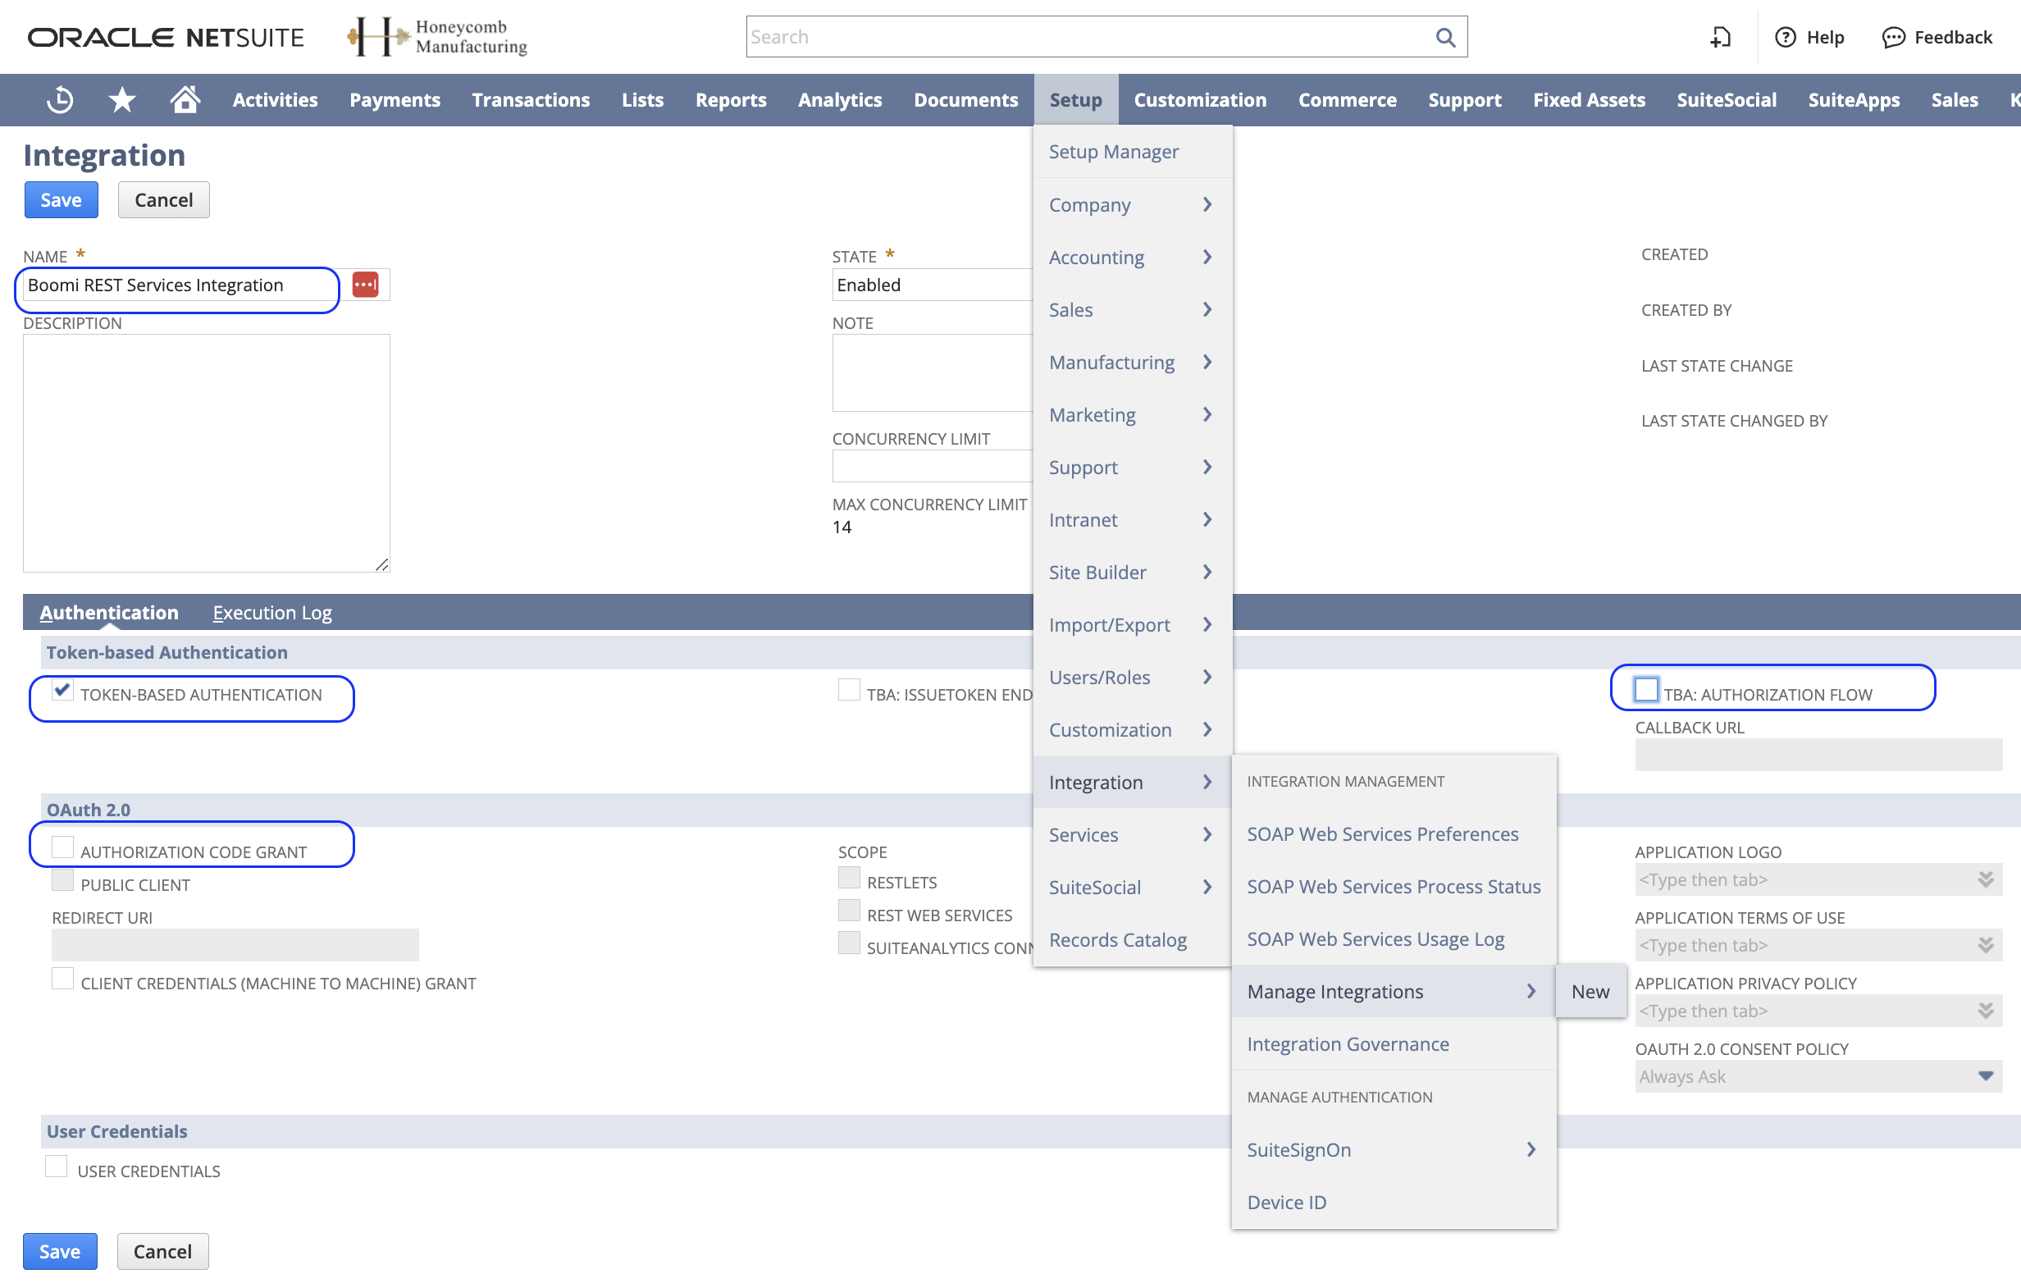Check Authorization Code Grant

[x=62, y=847]
